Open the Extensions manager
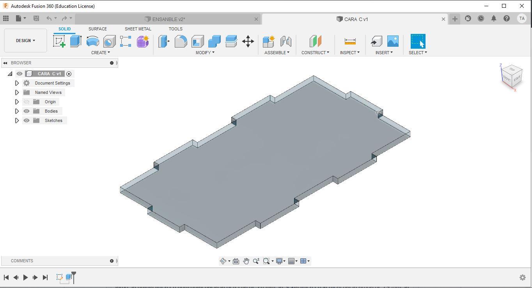 (x=468, y=18)
